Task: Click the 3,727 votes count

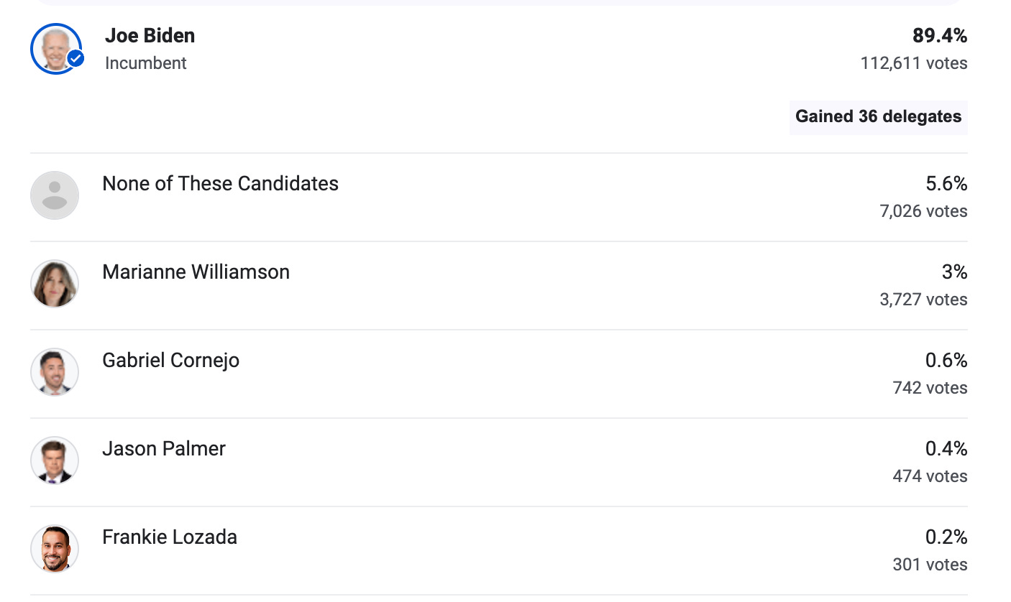Action: coord(923,300)
